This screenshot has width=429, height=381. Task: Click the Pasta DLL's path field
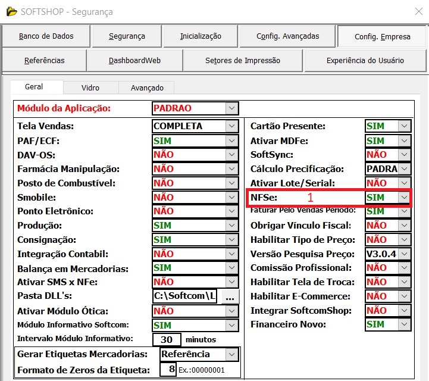pos(184,296)
